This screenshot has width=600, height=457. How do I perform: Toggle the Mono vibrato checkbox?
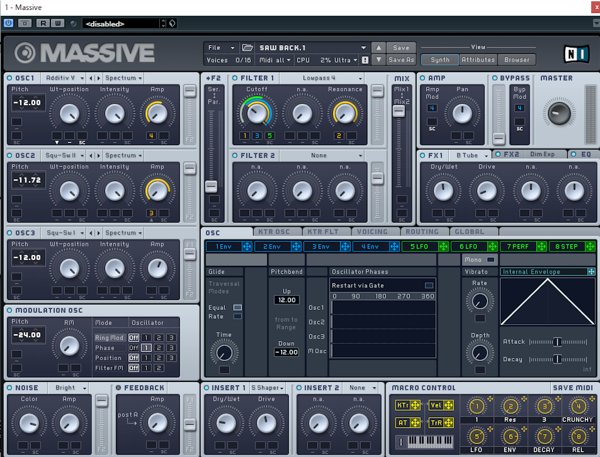point(490,260)
